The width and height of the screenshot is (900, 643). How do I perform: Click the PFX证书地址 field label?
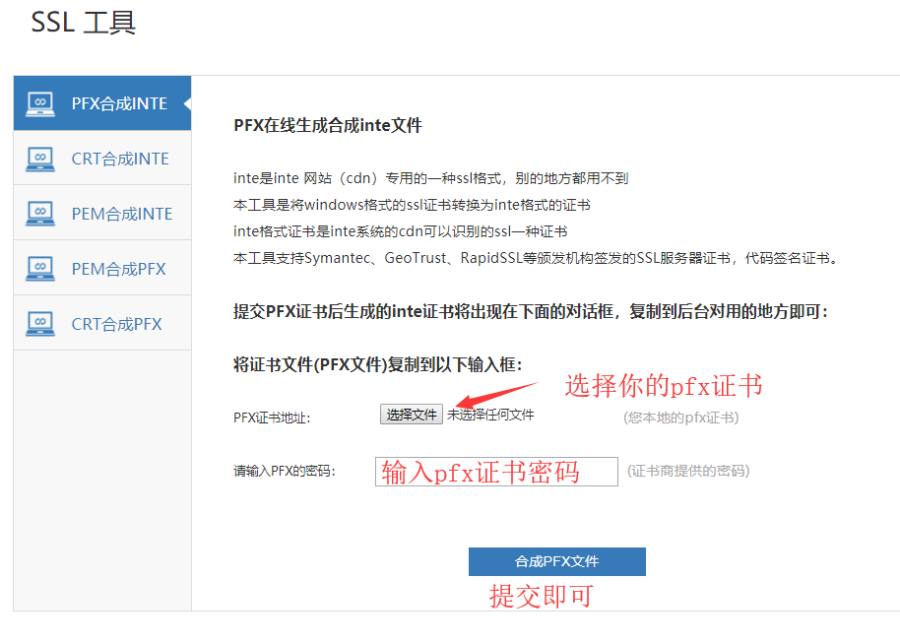click(272, 418)
